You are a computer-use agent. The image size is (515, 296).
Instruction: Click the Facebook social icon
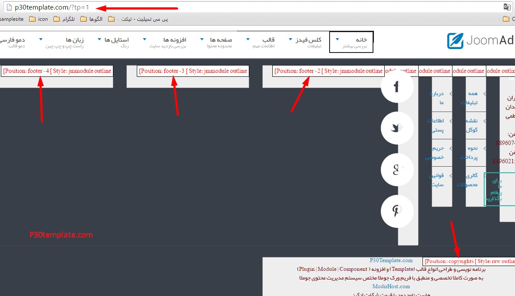click(397, 86)
